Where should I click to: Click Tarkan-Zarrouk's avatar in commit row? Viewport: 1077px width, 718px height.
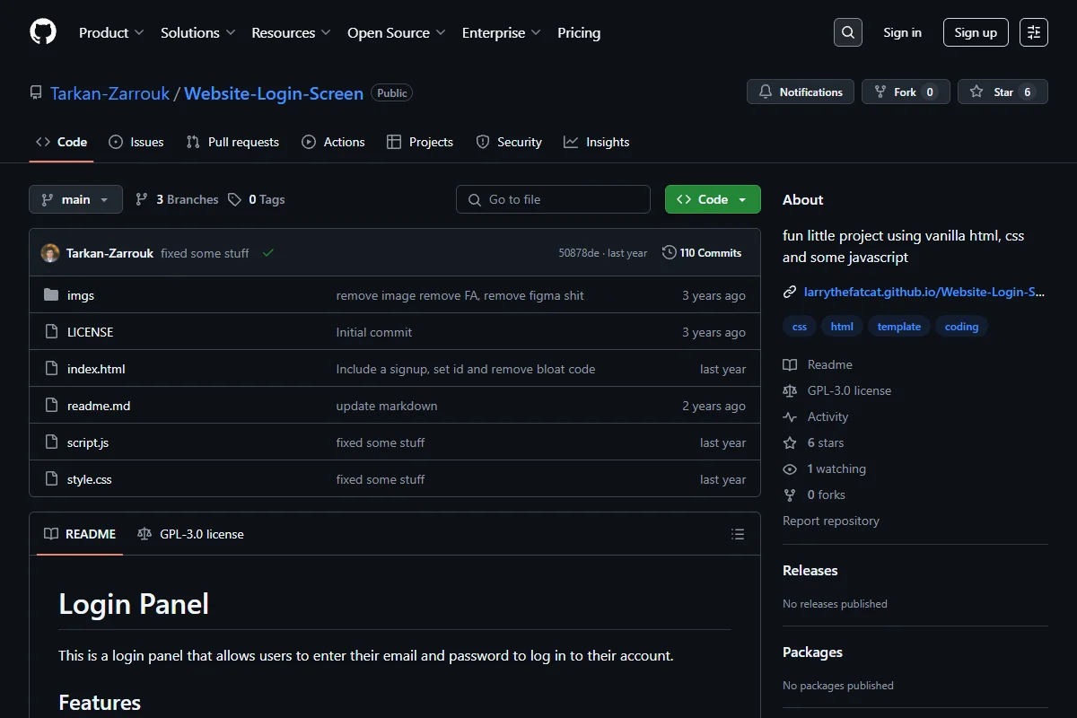pos(50,253)
